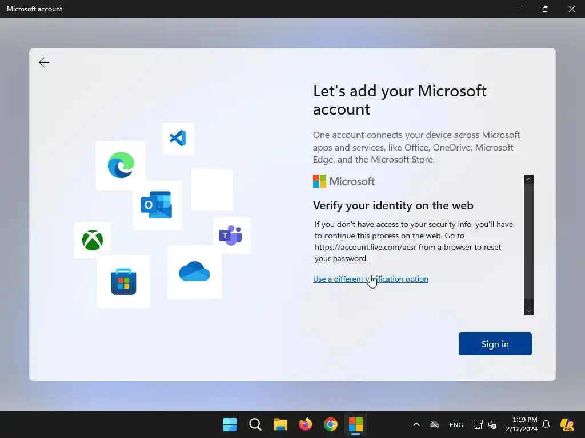
Task: Minimize the Microsoft account window
Action: coord(519,9)
